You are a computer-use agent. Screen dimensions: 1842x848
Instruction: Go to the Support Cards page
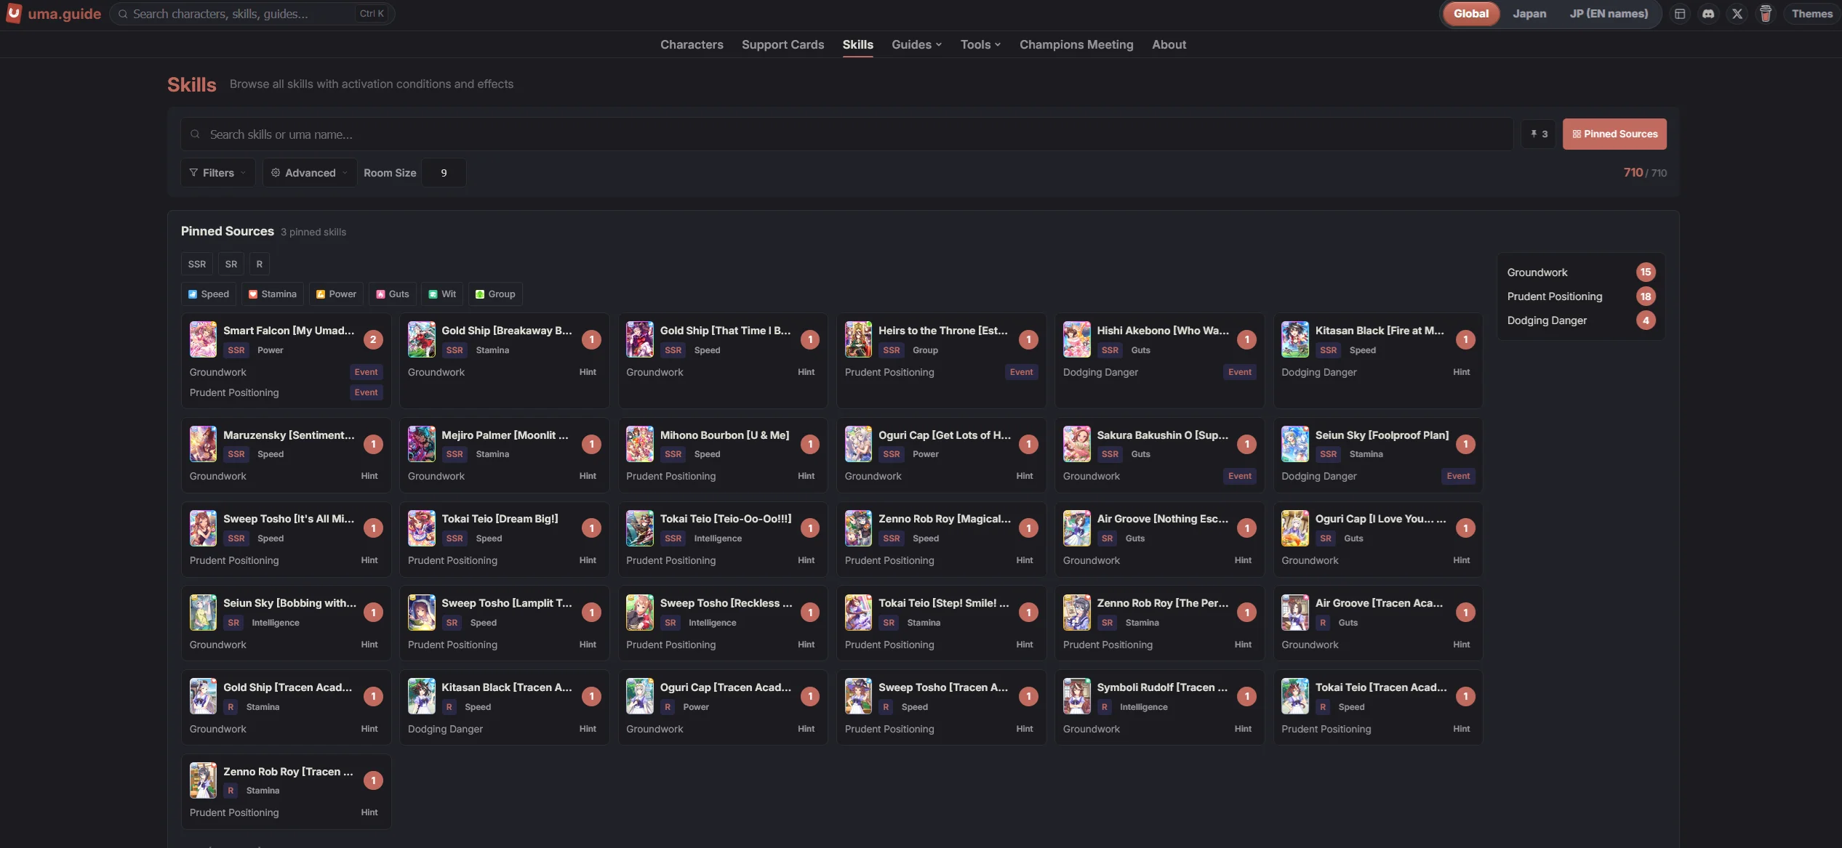tap(782, 44)
